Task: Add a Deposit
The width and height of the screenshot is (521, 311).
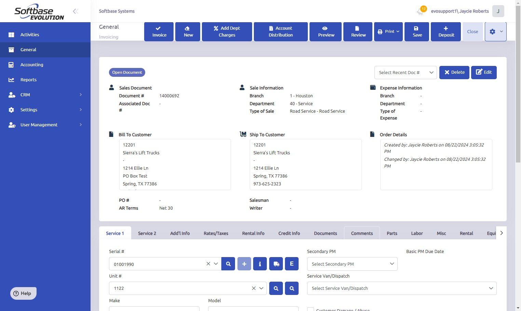Action: tap(446, 32)
